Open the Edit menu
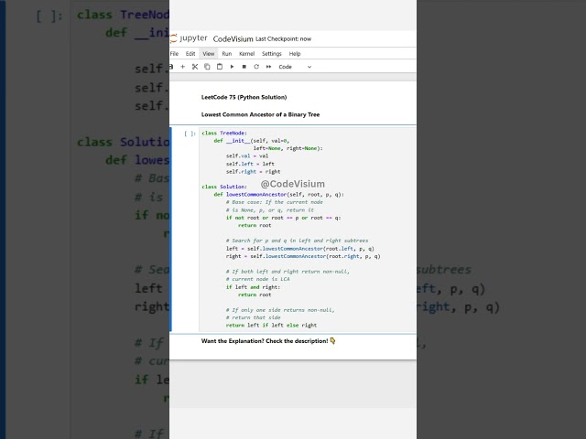This screenshot has width=586, height=439. 190,54
